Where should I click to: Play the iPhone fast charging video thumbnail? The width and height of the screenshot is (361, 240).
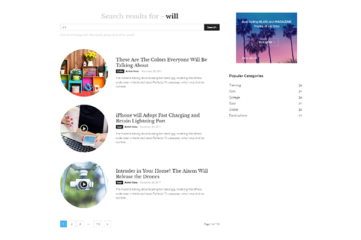click(84, 128)
